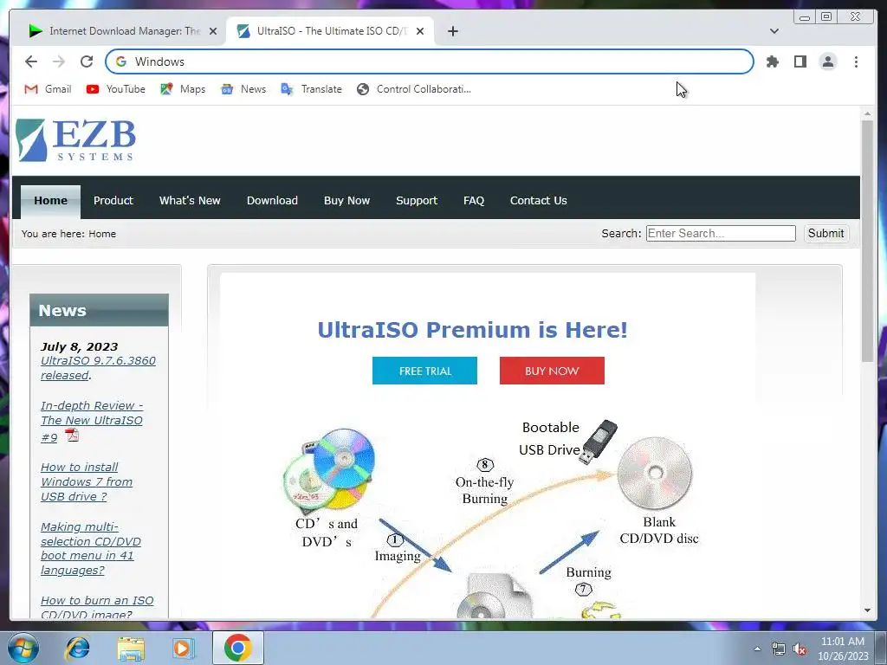Open the FAQ menu item

pos(474,201)
